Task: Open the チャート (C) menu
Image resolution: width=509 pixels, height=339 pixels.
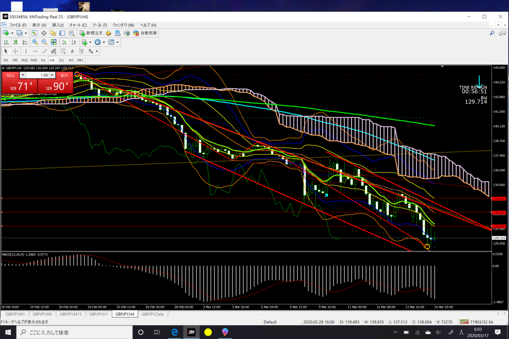Action: pos(78,25)
